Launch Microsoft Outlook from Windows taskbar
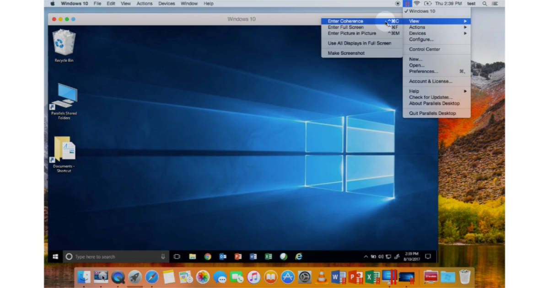 click(223, 256)
